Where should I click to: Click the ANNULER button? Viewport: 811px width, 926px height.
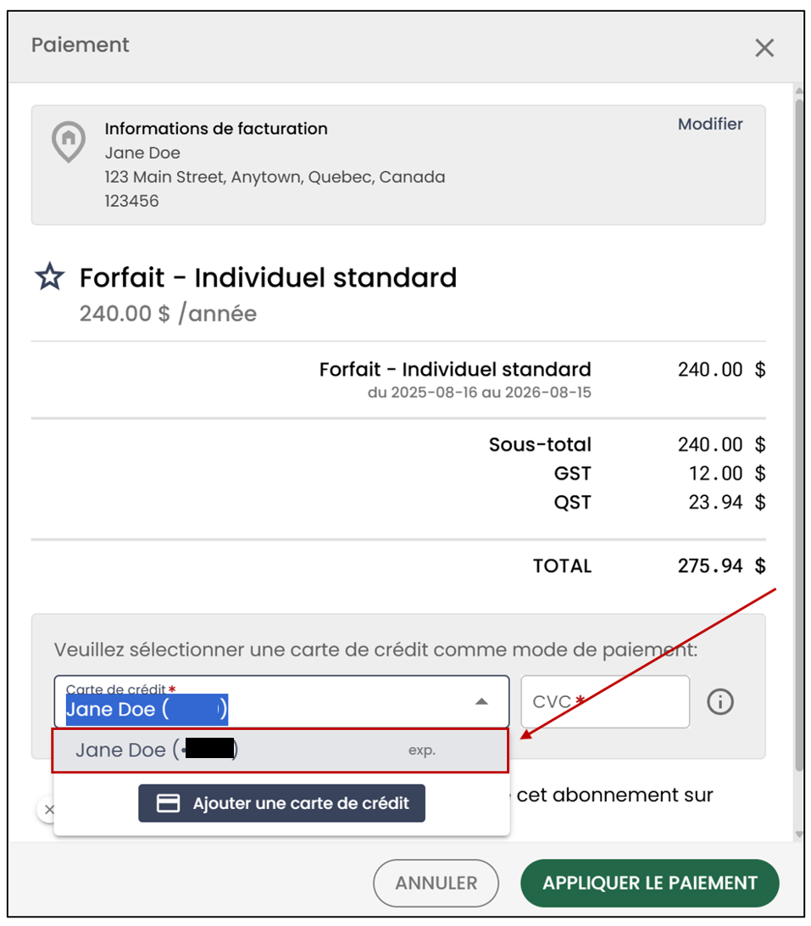(436, 883)
